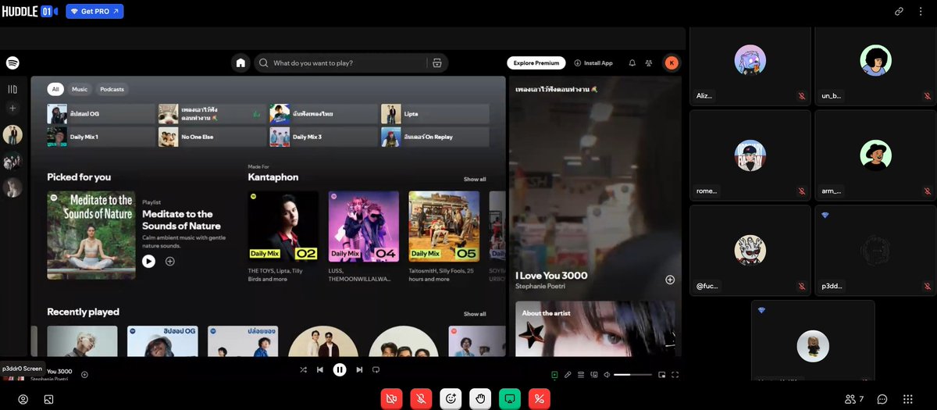
Task: Open the No One Else tile
Action: pos(212,137)
